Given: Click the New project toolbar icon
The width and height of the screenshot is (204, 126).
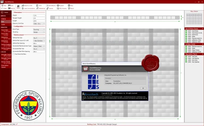Looking at the screenshot, I should (x=2, y=5).
